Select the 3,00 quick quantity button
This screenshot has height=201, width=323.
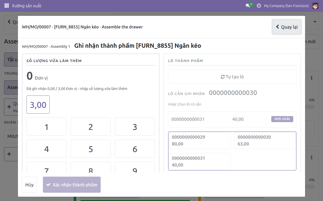(38, 105)
